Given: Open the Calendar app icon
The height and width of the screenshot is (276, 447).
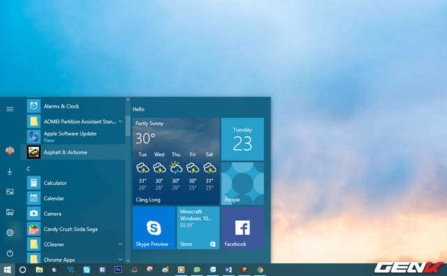Looking at the screenshot, I should point(34,198).
